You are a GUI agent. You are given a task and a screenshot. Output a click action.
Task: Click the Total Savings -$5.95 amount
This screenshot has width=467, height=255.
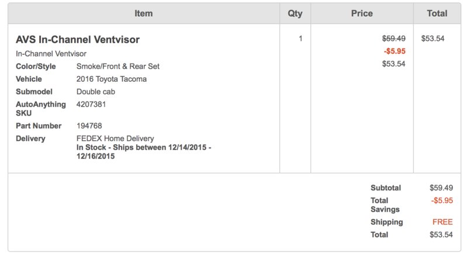click(442, 200)
